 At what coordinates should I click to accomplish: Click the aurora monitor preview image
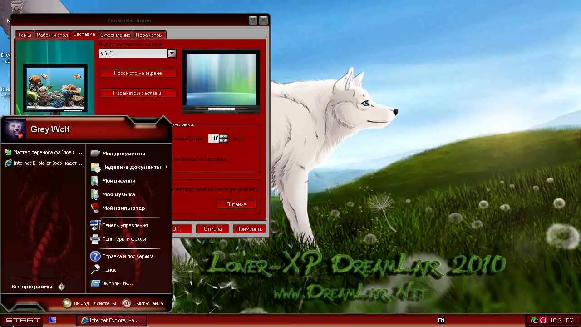(x=221, y=81)
